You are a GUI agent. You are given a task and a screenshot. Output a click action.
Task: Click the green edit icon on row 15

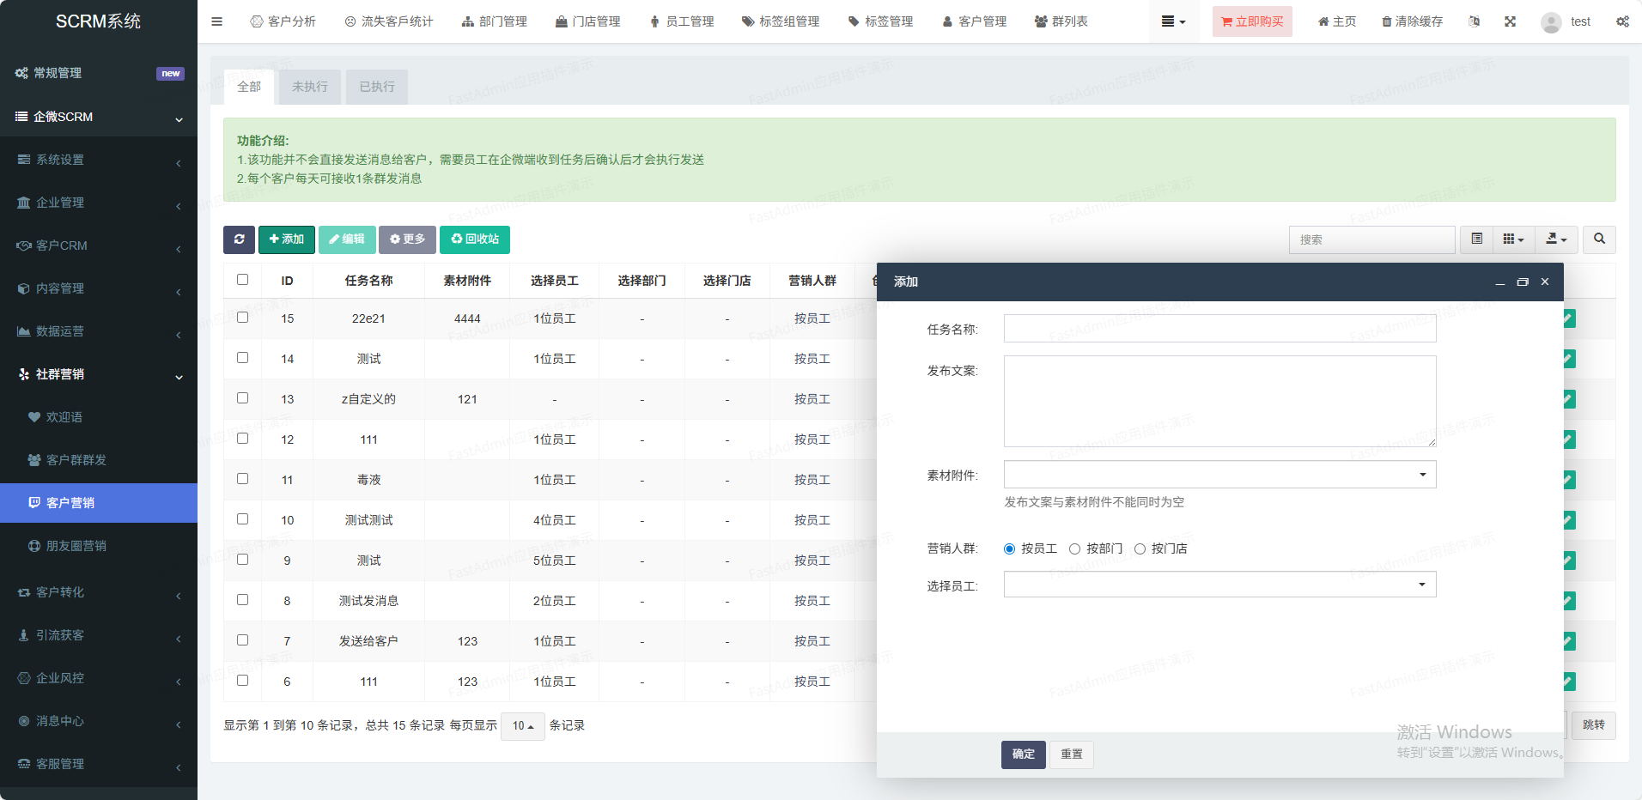pyautogui.click(x=1568, y=318)
